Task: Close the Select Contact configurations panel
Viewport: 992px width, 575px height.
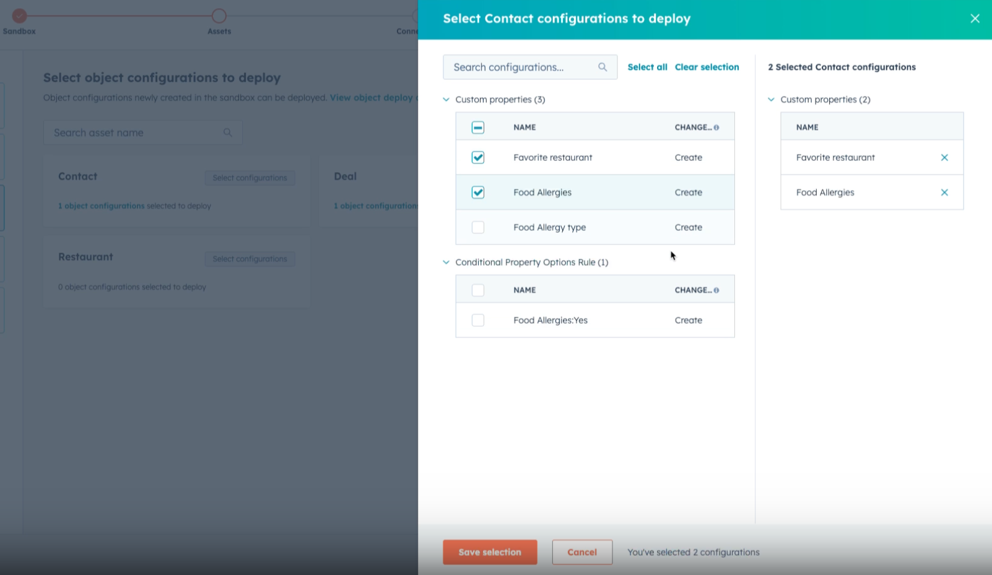Action: [x=975, y=19]
